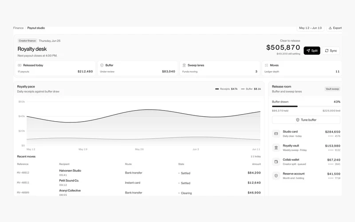Click the shield icon in Tune buffer

point(298,120)
